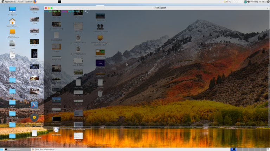
Task: Click the terminal prompt cursor after $
Action: [88, 11]
